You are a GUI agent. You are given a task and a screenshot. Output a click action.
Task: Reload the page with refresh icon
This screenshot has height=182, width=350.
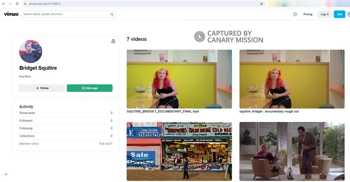pyautogui.click(x=17, y=3)
